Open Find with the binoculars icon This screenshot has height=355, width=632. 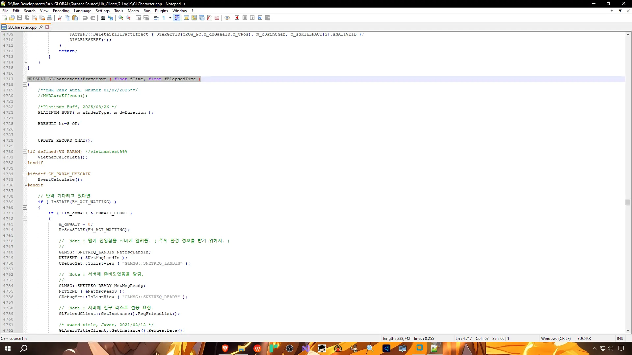103,18
